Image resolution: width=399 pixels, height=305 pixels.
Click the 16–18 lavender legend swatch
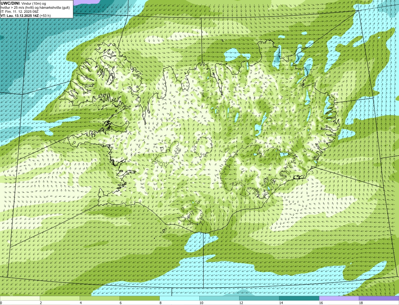tap(339, 298)
